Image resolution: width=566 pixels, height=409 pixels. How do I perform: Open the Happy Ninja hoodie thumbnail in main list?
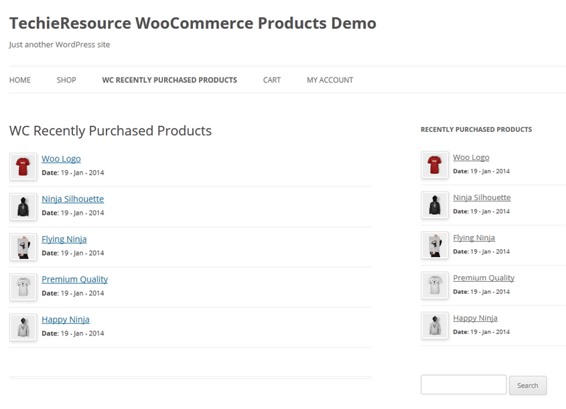pyautogui.click(x=23, y=327)
